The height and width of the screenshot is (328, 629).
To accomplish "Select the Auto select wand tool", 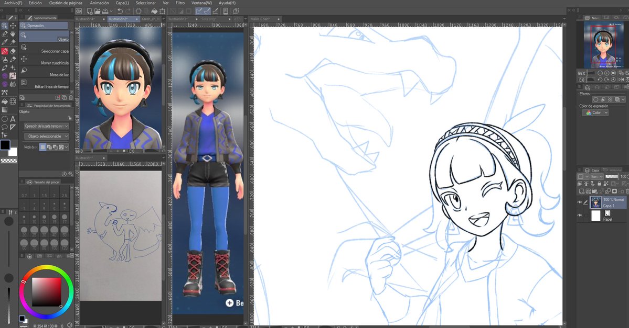I will (13, 42).
